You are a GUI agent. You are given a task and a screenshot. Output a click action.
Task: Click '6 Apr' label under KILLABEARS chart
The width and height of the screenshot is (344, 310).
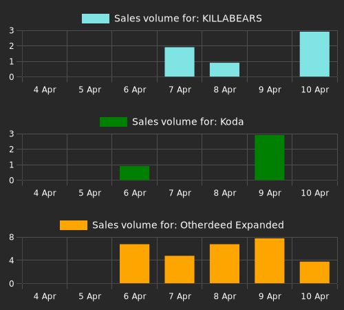(x=135, y=90)
